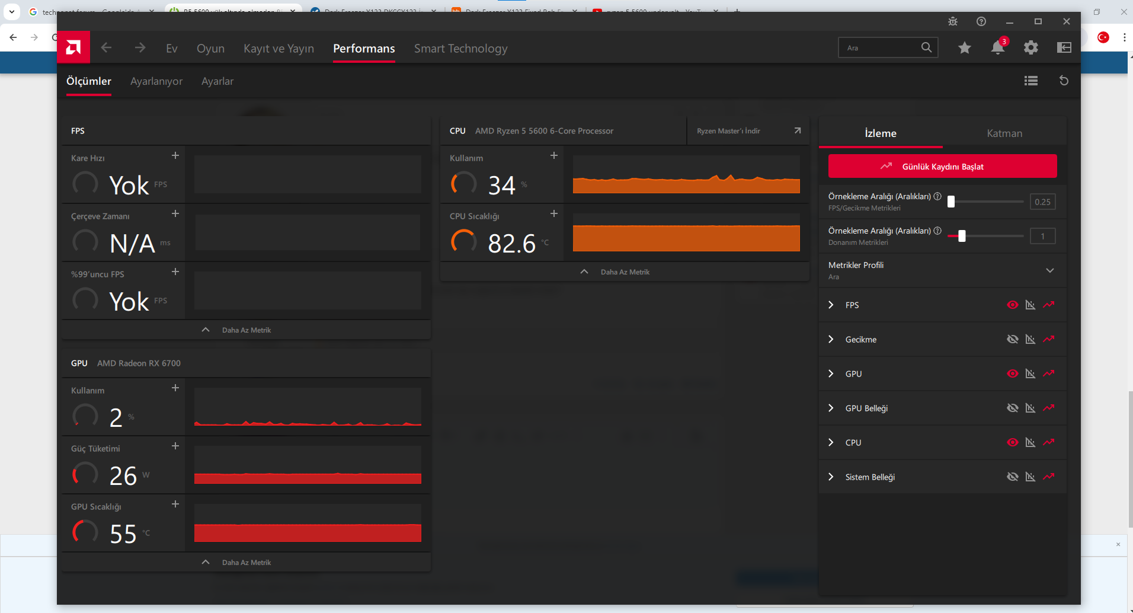Select the İzleme tab

click(x=881, y=133)
